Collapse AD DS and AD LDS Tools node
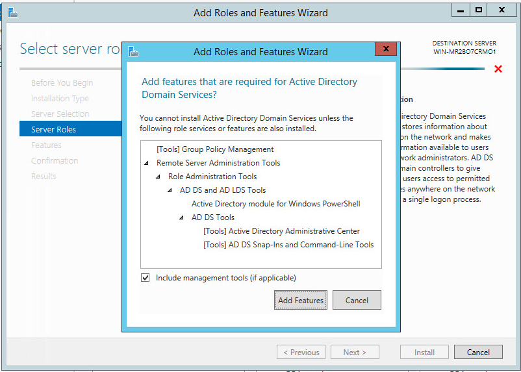Image resolution: width=521 pixels, height=372 pixels. tap(170, 190)
